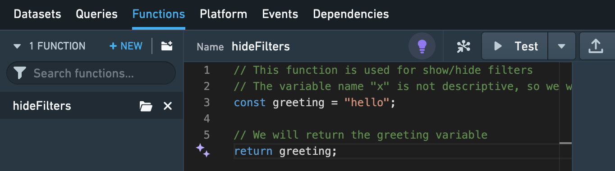Click the sparkle AI assist icon
Screen dimensions: 615x171
point(202,150)
